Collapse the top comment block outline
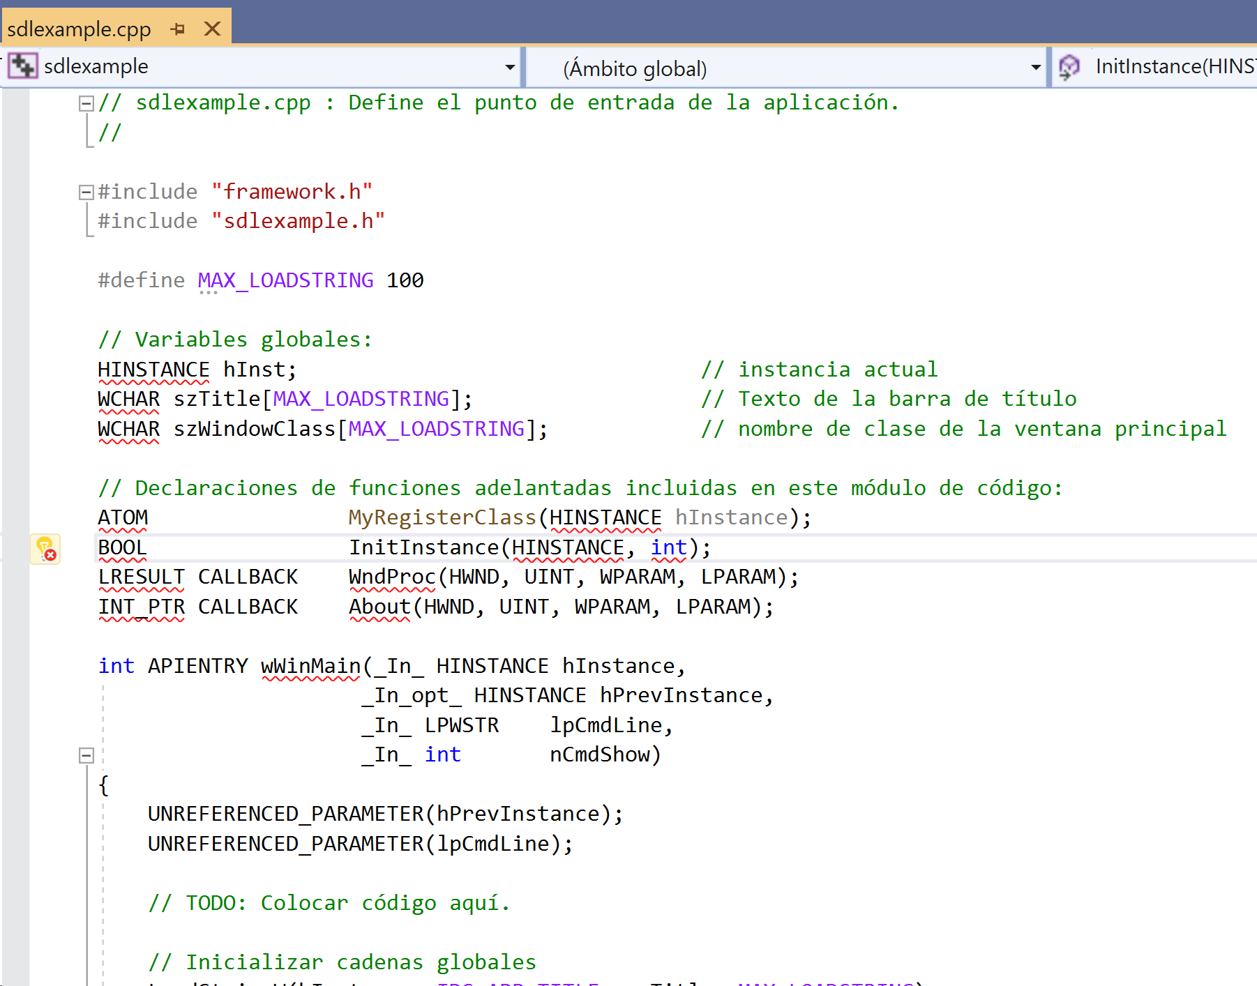The image size is (1257, 986). click(x=86, y=104)
